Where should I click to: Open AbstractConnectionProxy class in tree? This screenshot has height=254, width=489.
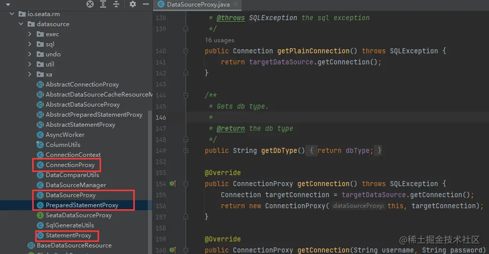82,84
